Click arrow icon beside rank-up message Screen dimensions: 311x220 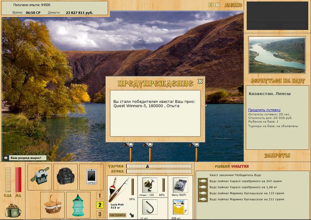[x=5, y=158]
